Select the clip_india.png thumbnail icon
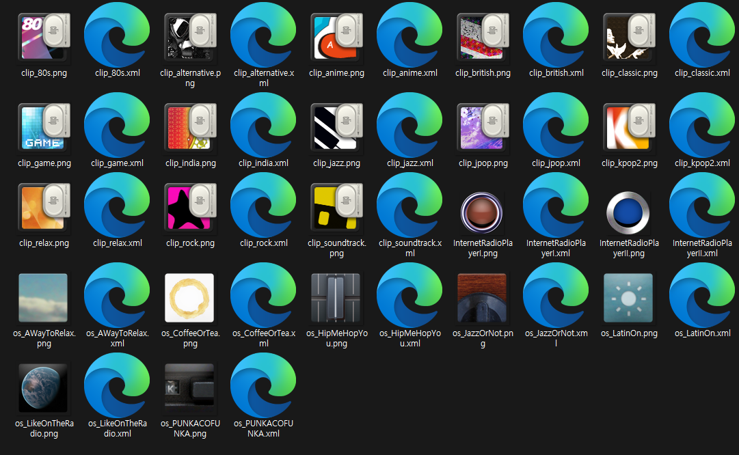Image resolution: width=739 pixels, height=455 pixels. (x=190, y=127)
